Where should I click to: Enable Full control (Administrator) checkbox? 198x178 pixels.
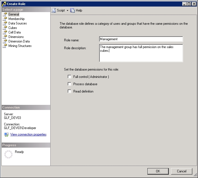click(69, 76)
